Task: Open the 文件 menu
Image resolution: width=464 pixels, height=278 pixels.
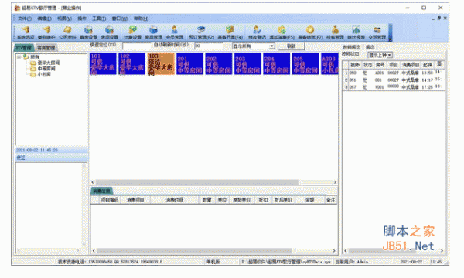Action: click(x=25, y=19)
